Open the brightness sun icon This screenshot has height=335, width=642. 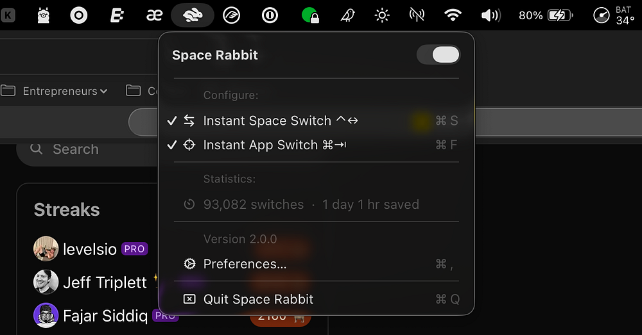tap(382, 15)
